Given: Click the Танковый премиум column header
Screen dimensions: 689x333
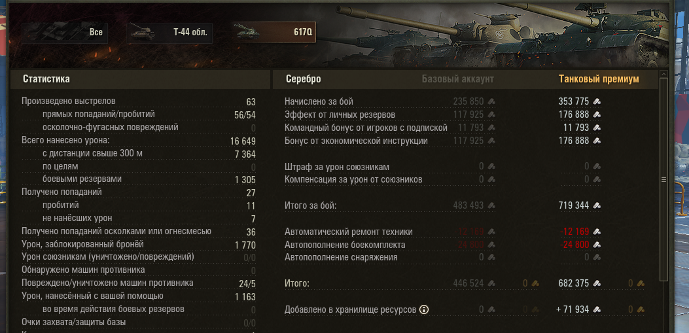Looking at the screenshot, I should [x=599, y=79].
